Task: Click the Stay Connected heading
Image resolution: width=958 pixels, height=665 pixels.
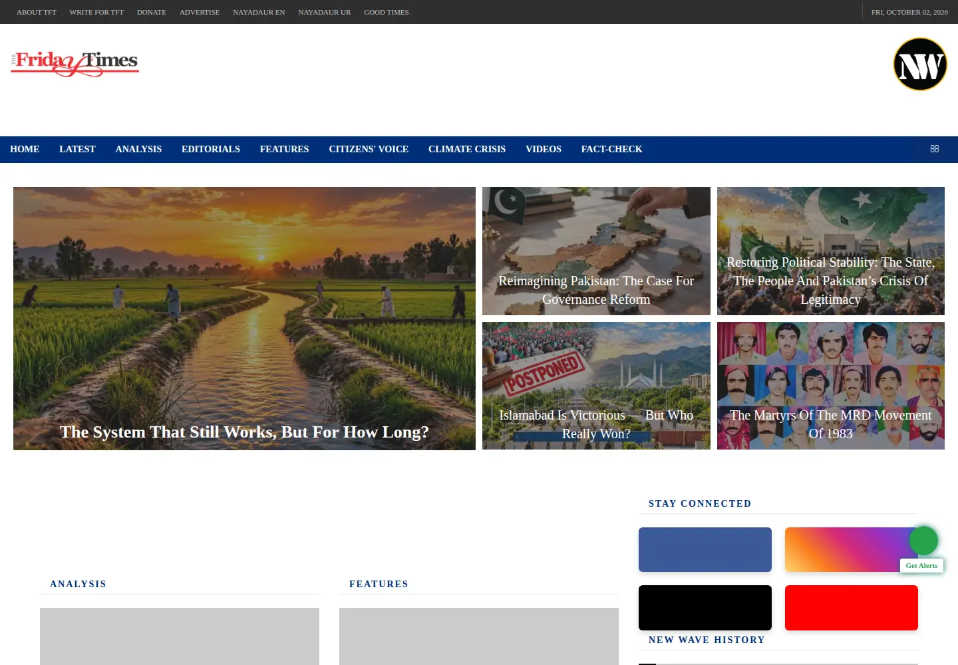Action: (700, 503)
